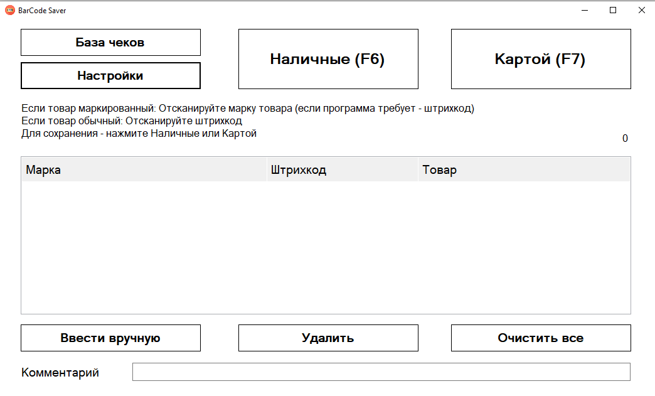Viewport: 655px width, 396px height.
Task: Close the BarCode Saver window
Action: 641,10
